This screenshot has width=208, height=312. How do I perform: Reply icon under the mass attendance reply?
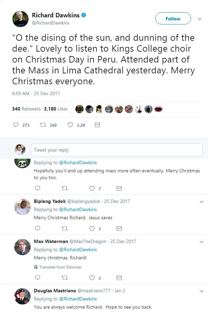pyautogui.click(x=37, y=188)
